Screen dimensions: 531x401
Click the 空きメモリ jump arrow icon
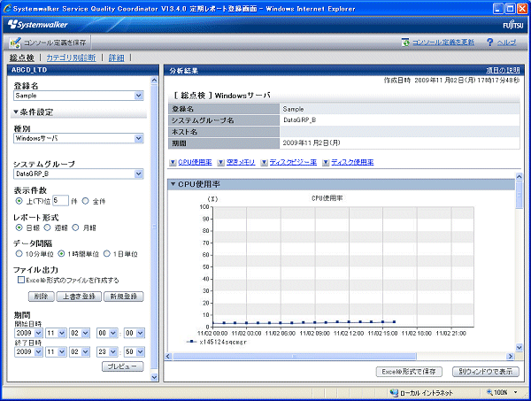[220, 163]
